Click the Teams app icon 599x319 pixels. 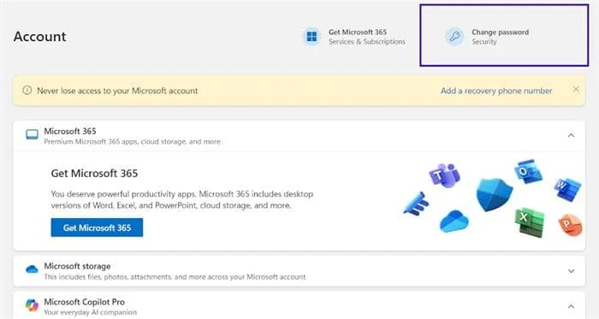(444, 175)
